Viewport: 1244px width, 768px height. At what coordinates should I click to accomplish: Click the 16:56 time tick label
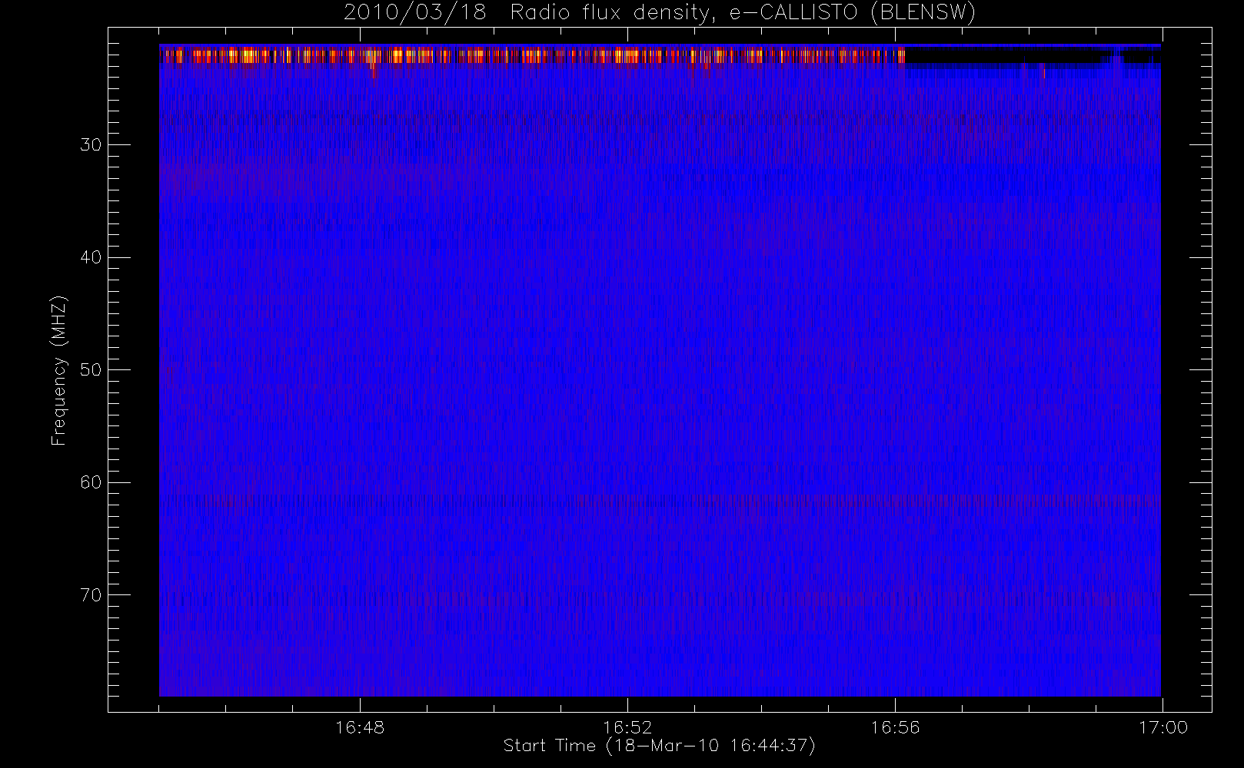[895, 727]
